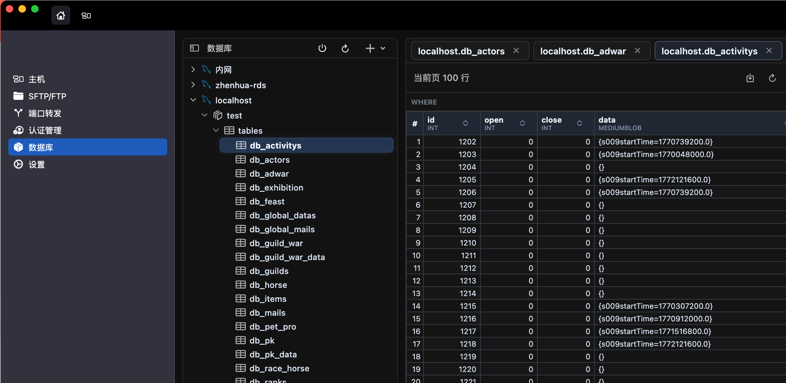Click the export download icon
The height and width of the screenshot is (383, 786).
(x=750, y=78)
